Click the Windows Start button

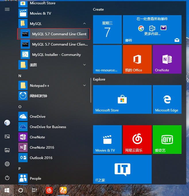click(7, 190)
